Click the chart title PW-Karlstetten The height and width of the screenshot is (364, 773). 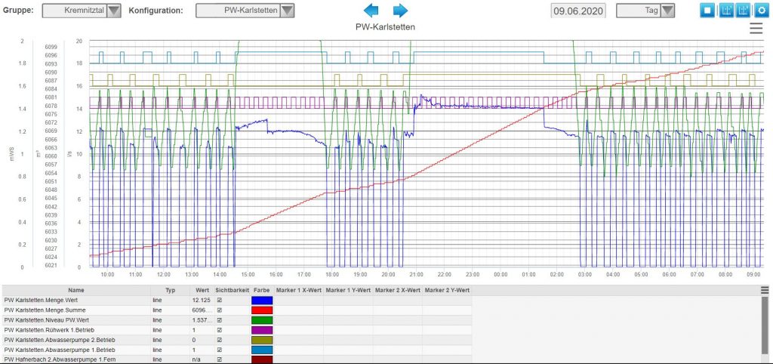[x=385, y=27]
